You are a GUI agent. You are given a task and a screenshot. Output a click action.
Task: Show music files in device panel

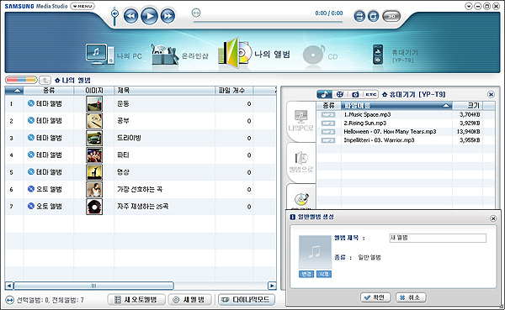324,94
